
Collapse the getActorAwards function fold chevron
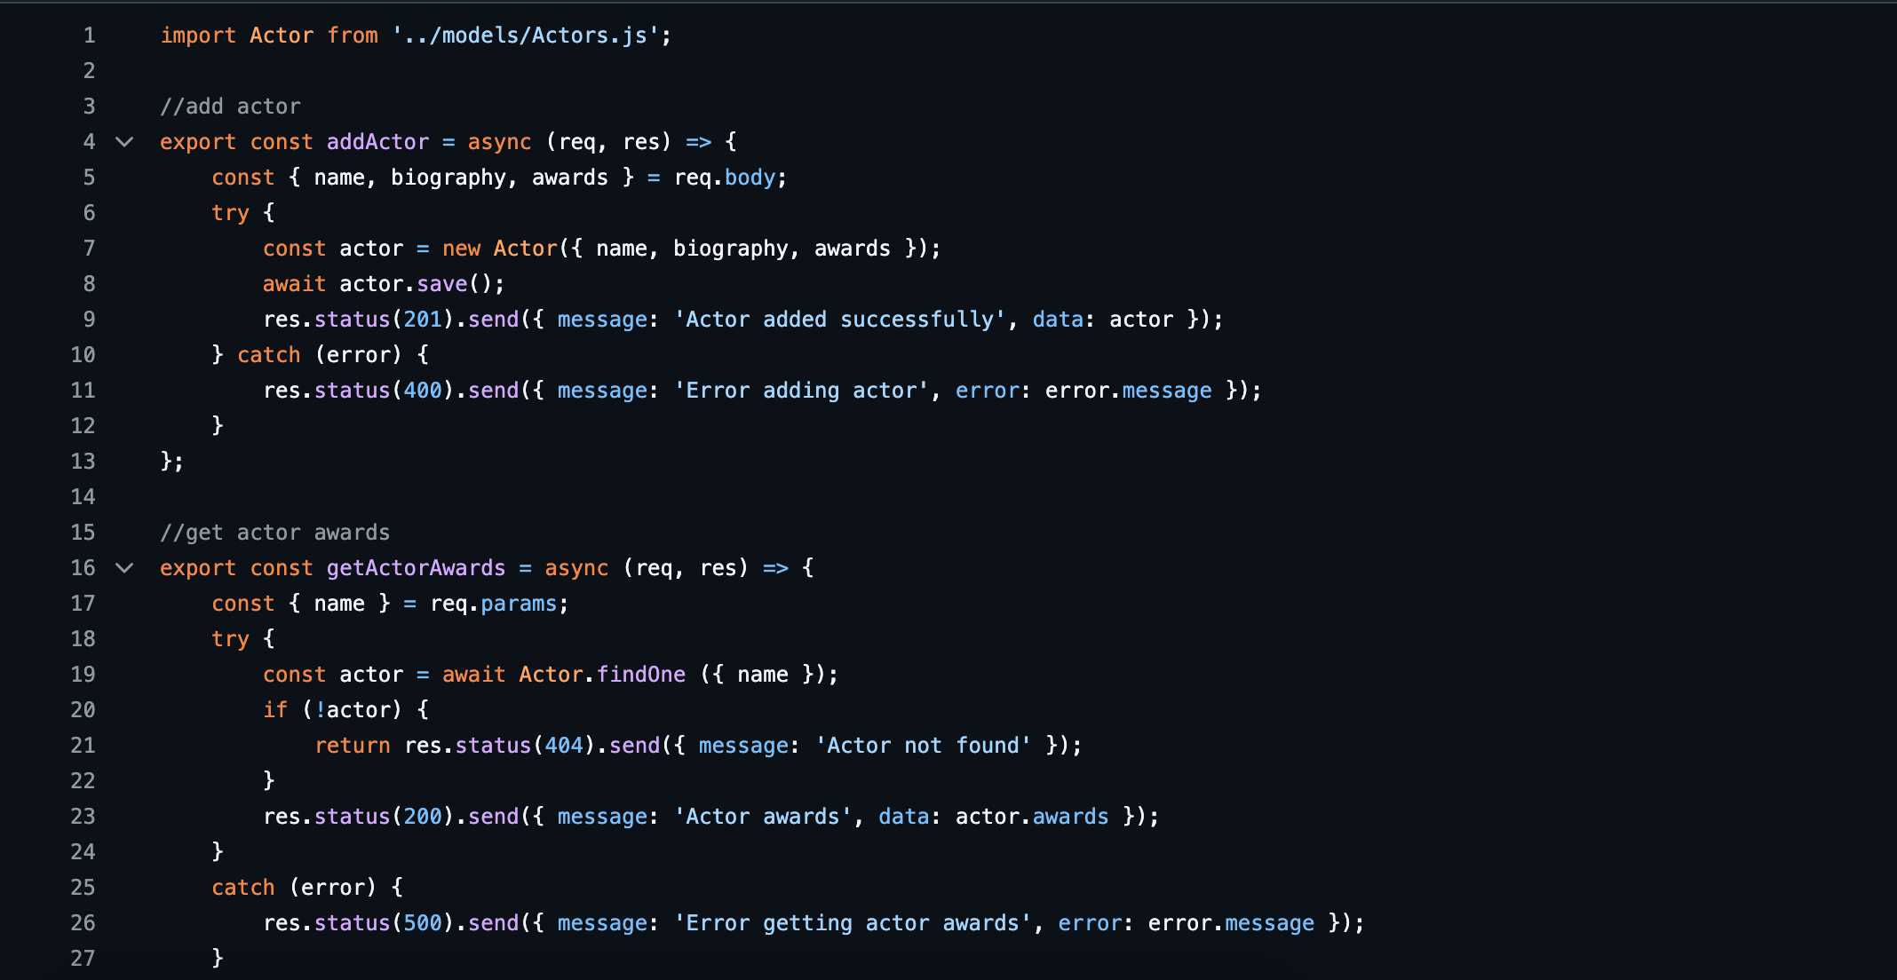pos(124,568)
